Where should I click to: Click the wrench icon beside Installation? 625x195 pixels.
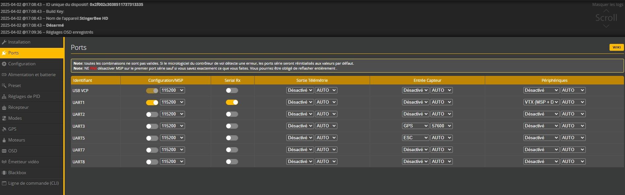(x=4, y=42)
